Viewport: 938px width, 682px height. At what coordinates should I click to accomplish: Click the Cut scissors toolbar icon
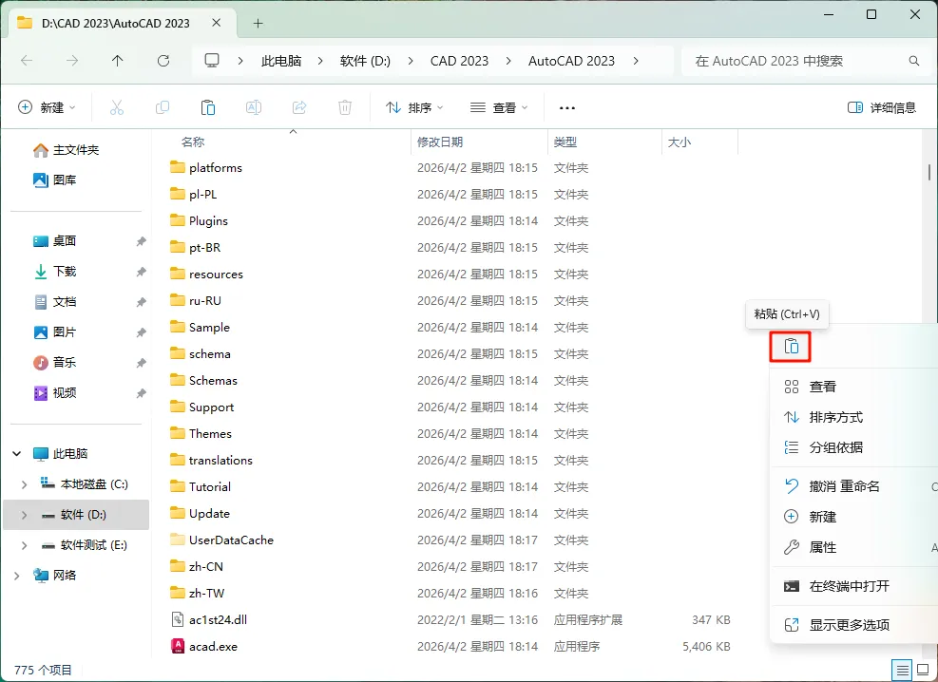[x=117, y=107]
